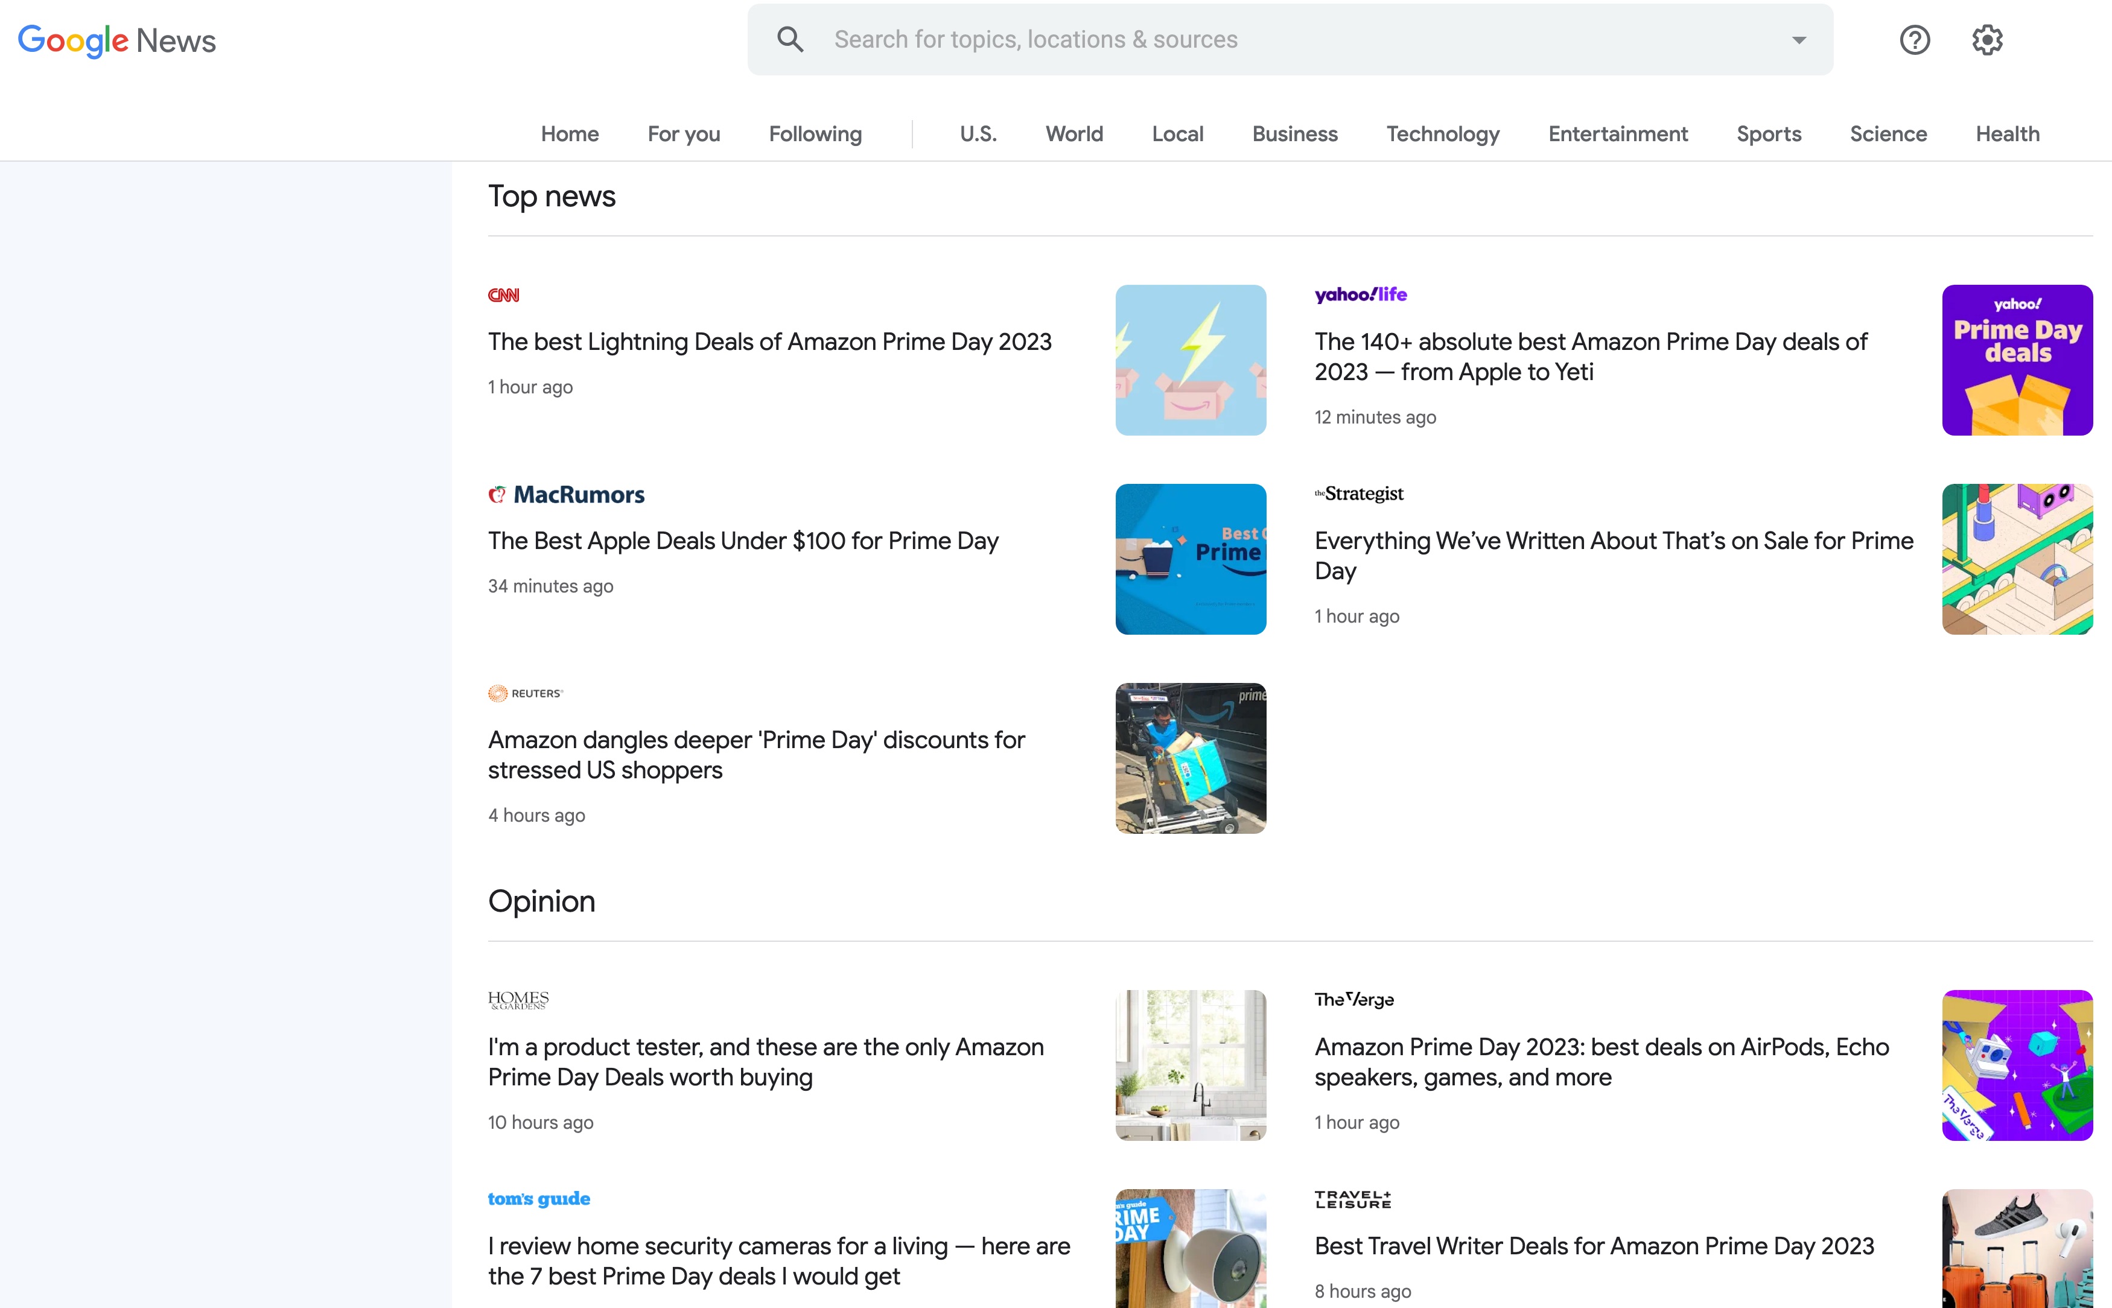Open CNN Lightning Deals article headline

click(x=769, y=341)
